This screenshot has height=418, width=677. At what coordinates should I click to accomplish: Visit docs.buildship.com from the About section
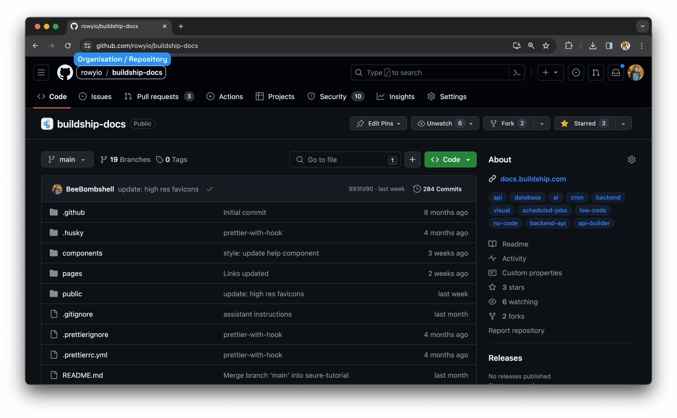click(533, 179)
